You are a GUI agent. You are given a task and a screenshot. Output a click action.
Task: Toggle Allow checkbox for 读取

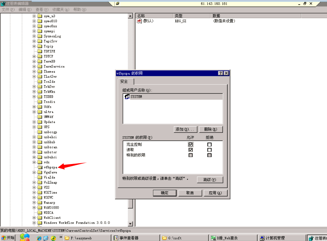click(x=191, y=150)
